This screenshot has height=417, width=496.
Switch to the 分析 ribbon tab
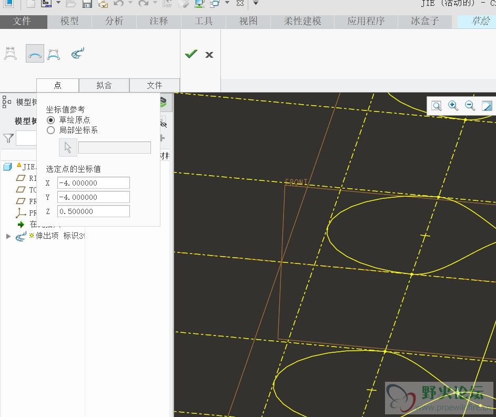[114, 21]
